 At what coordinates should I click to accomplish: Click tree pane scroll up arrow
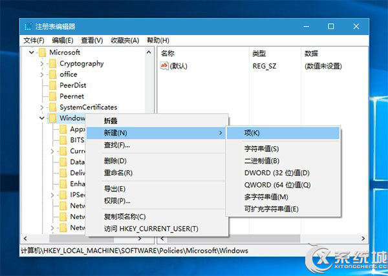(x=149, y=52)
